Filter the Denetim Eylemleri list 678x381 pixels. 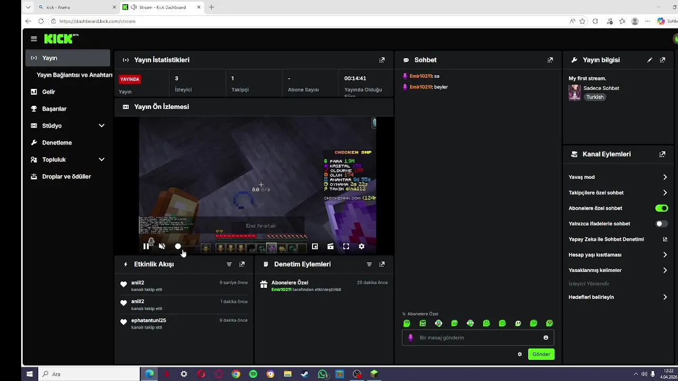click(x=369, y=265)
